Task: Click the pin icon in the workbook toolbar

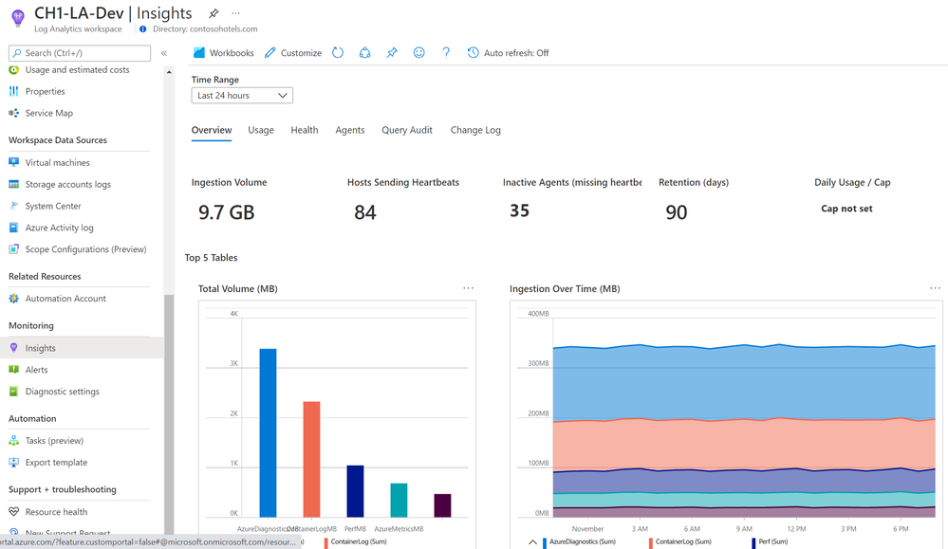Action: [392, 53]
